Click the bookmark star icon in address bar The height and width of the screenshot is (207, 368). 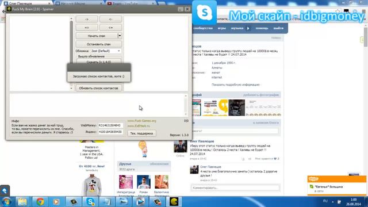point(338,11)
